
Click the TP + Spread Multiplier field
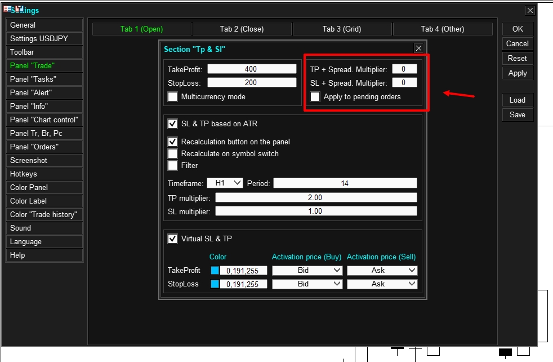tap(404, 69)
